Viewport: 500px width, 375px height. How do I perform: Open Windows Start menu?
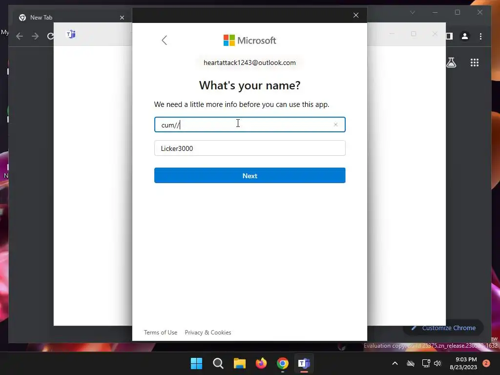click(196, 363)
